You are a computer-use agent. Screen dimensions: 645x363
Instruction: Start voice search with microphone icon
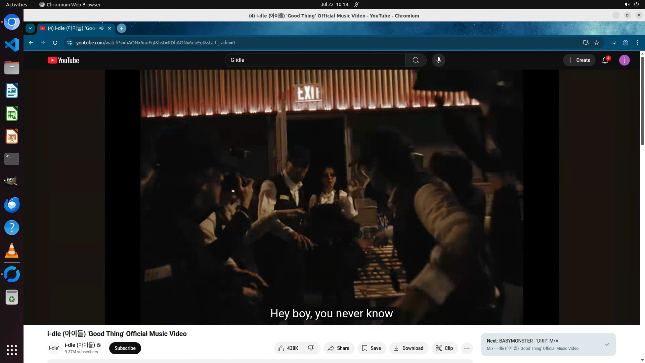pos(438,60)
